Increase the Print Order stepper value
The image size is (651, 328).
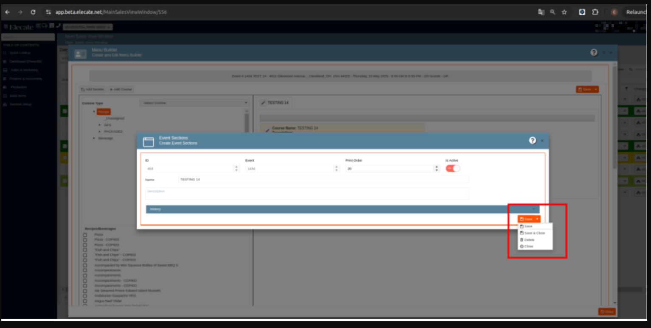click(x=436, y=167)
